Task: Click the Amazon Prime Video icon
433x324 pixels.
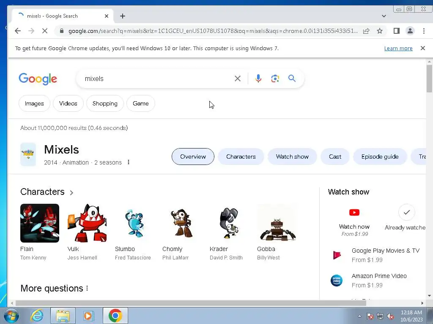Action: click(x=337, y=281)
